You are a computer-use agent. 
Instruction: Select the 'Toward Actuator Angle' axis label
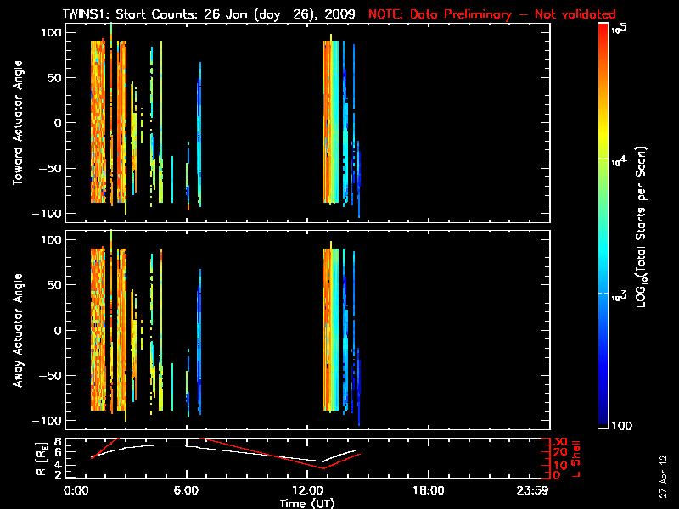17,123
